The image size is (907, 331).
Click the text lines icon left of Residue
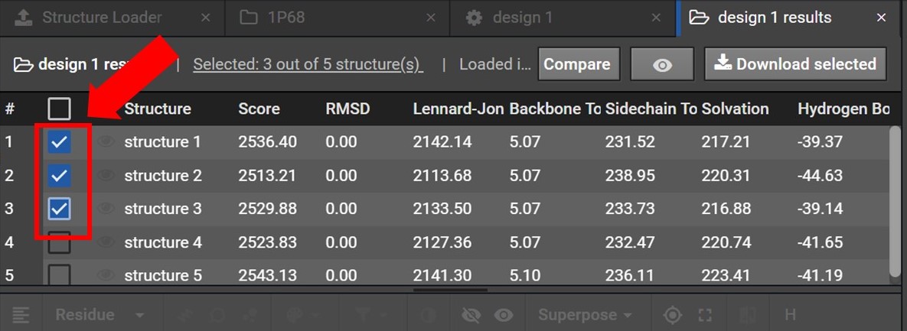21,315
